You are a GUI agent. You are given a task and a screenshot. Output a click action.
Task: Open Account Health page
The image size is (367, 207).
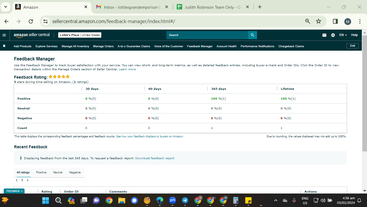[227, 46]
